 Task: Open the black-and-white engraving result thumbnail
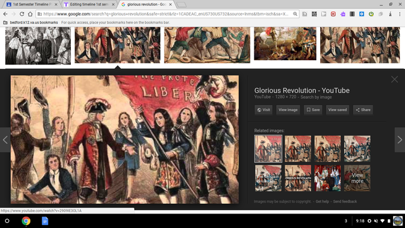point(38,46)
